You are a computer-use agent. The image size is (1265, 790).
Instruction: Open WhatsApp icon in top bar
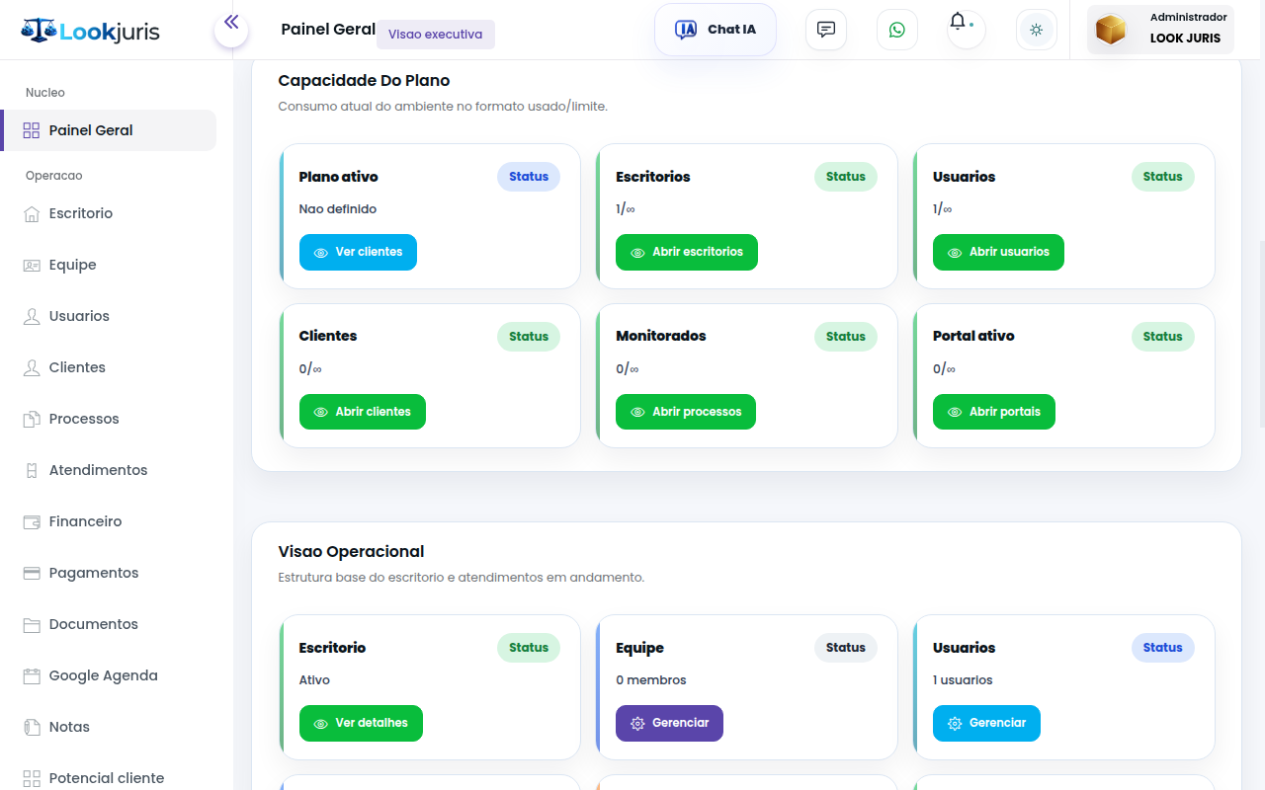click(896, 30)
